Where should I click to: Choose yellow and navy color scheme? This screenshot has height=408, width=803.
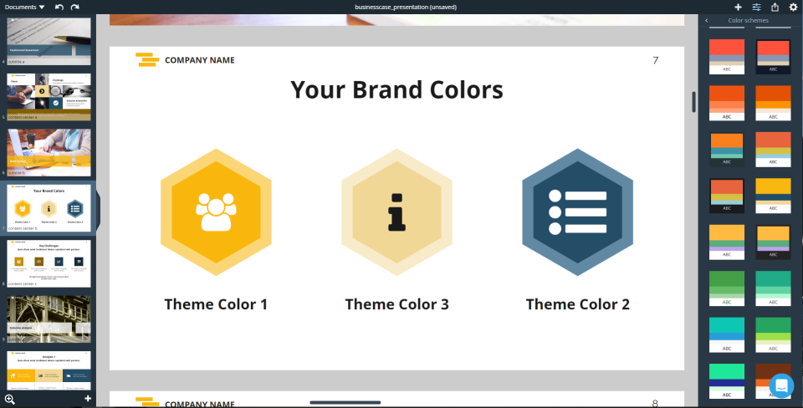(x=773, y=196)
